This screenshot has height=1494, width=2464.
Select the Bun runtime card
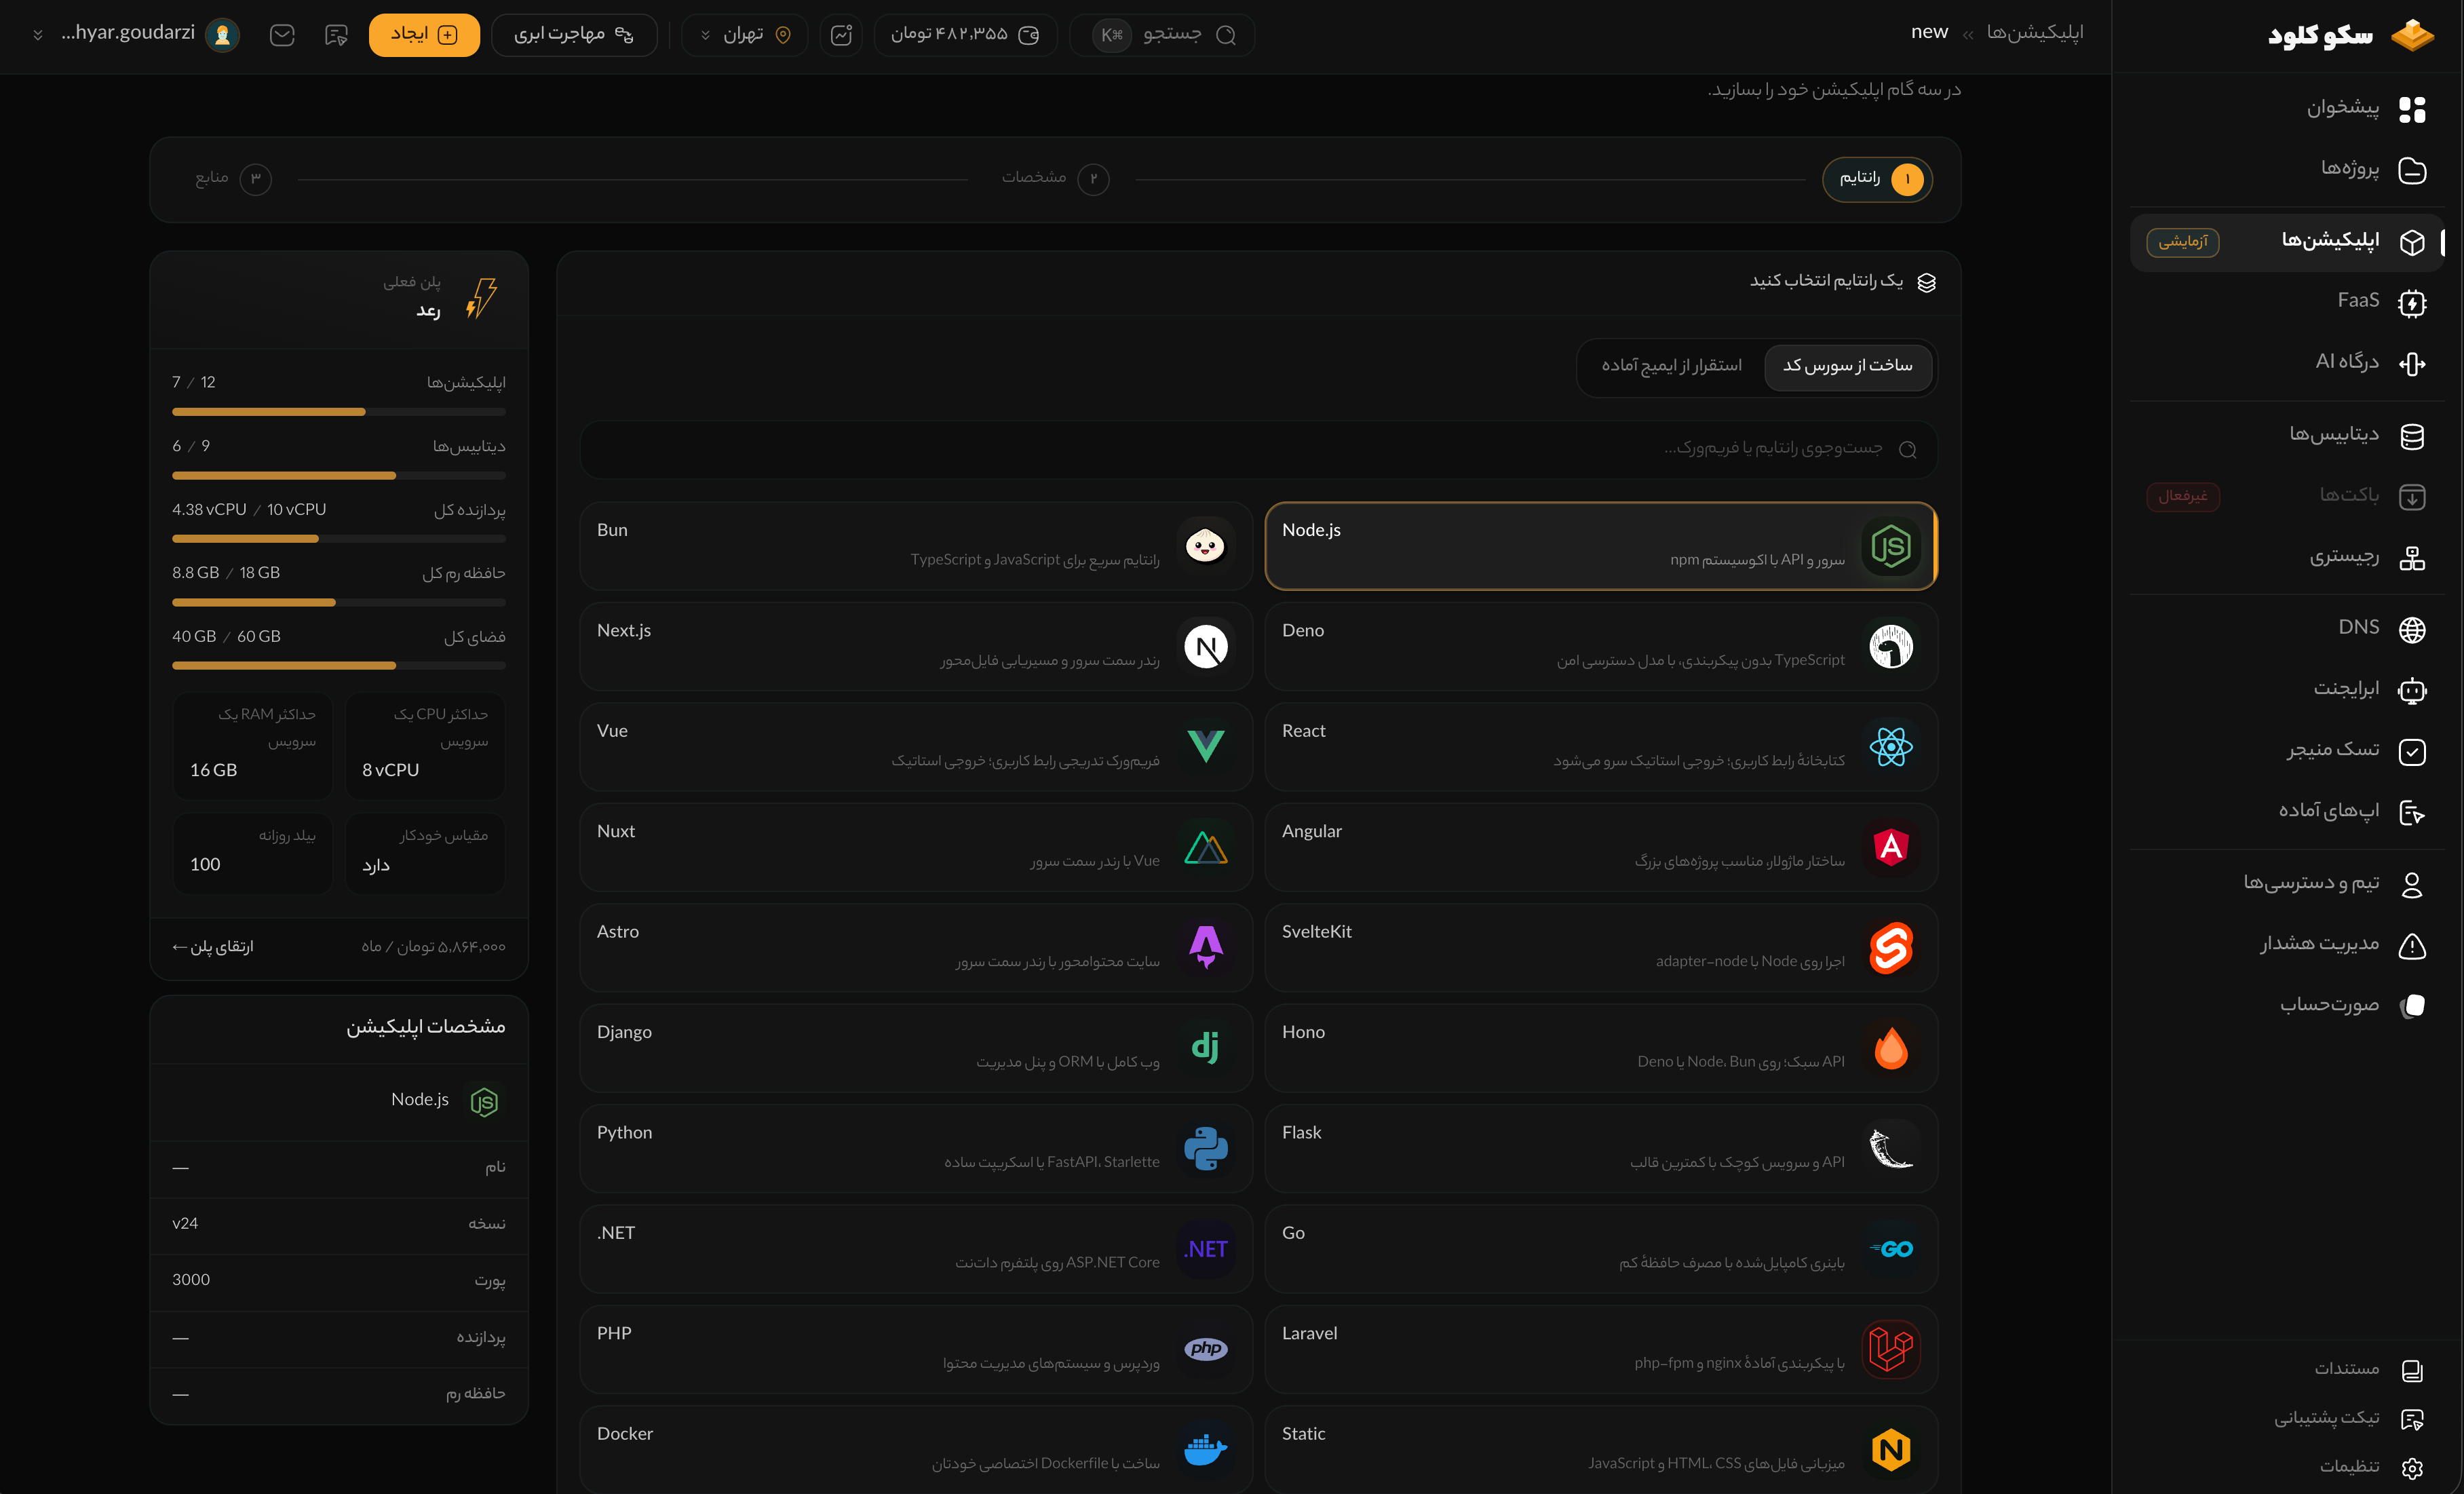[x=916, y=546]
